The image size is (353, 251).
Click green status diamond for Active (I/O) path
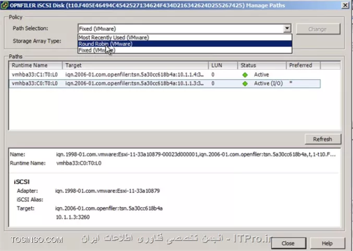[x=245, y=84]
